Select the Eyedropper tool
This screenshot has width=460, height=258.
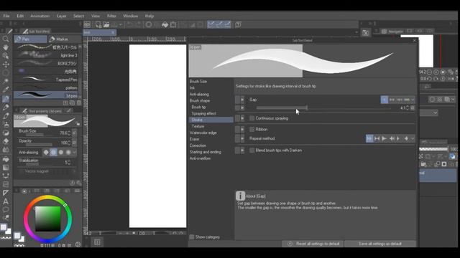coord(6,90)
